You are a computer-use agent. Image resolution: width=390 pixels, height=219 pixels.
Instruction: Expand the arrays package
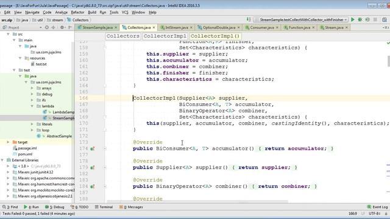click(x=32, y=88)
